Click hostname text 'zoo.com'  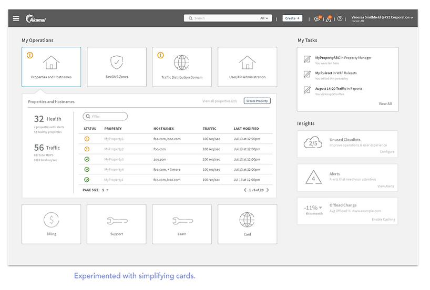[160, 159]
